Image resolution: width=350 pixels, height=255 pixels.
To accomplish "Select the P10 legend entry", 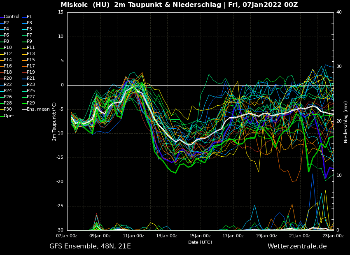I will point(8,48).
